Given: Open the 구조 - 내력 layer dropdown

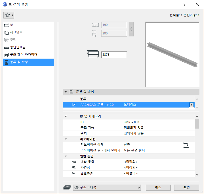Looking at the screenshot, I should coord(107,187).
